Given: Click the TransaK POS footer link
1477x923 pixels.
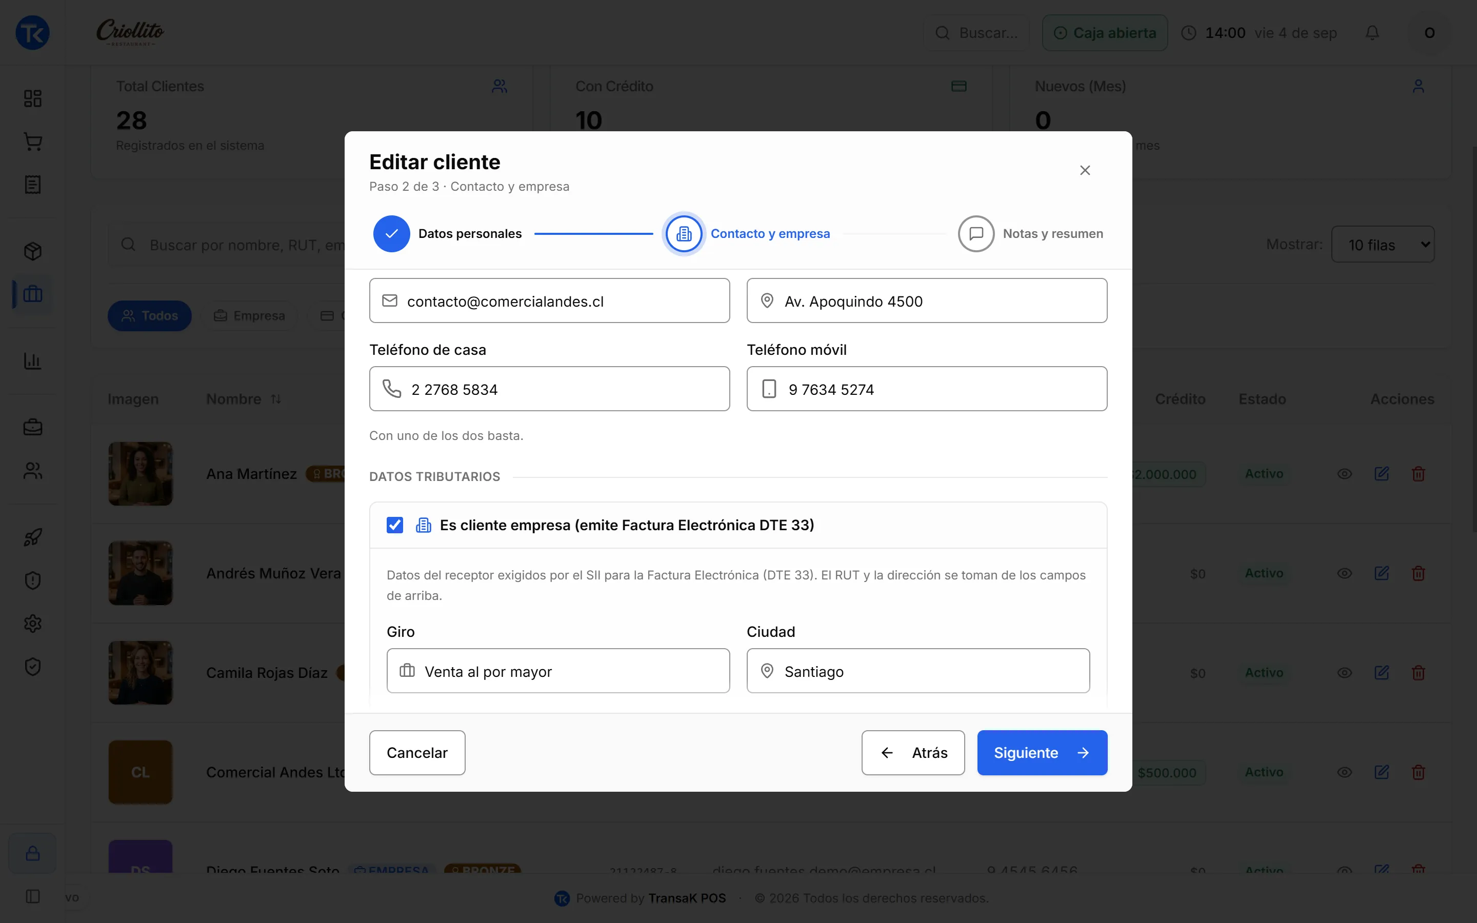Looking at the screenshot, I should tap(687, 898).
